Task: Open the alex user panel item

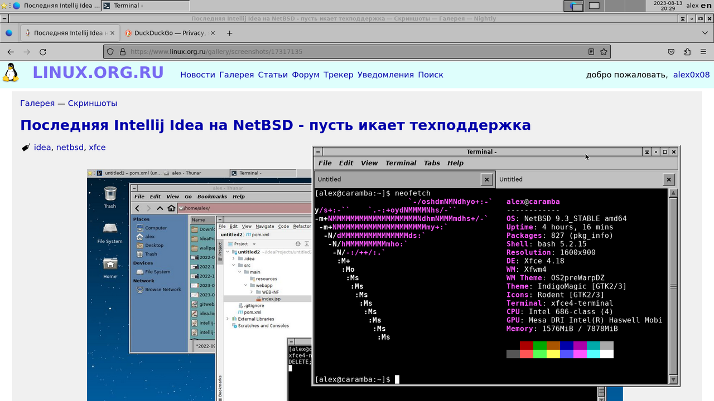Action: [692, 6]
